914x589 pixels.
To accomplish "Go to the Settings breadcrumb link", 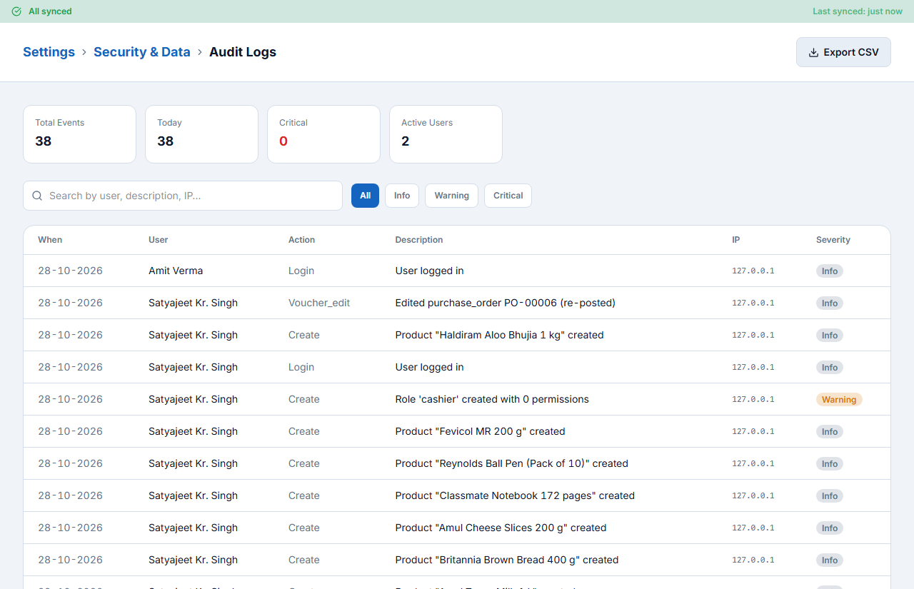I will click(49, 52).
